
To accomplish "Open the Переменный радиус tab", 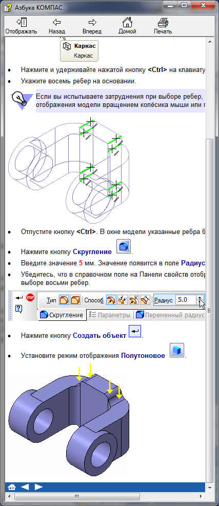I will (169, 315).
